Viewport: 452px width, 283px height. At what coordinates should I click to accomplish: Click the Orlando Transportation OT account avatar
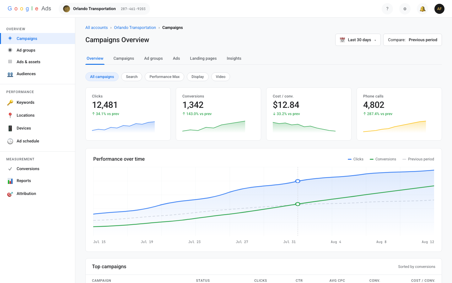pyautogui.click(x=67, y=9)
